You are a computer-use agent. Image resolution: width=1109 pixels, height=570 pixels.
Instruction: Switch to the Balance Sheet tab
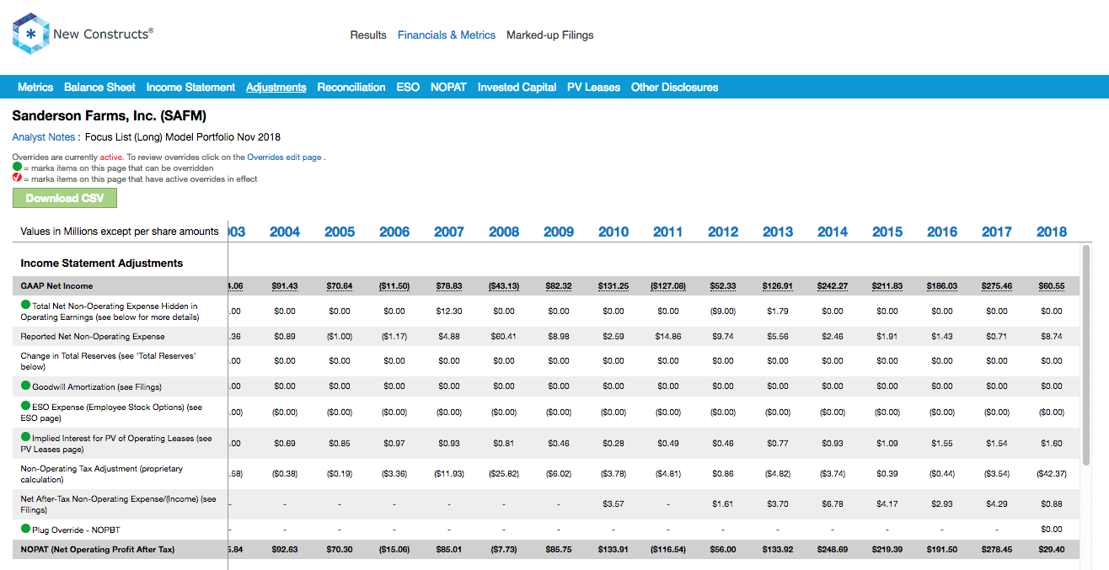pos(99,88)
